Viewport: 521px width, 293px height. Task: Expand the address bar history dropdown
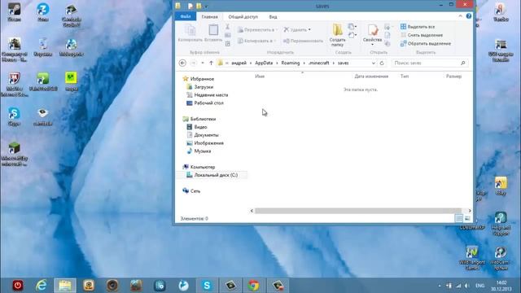point(374,63)
